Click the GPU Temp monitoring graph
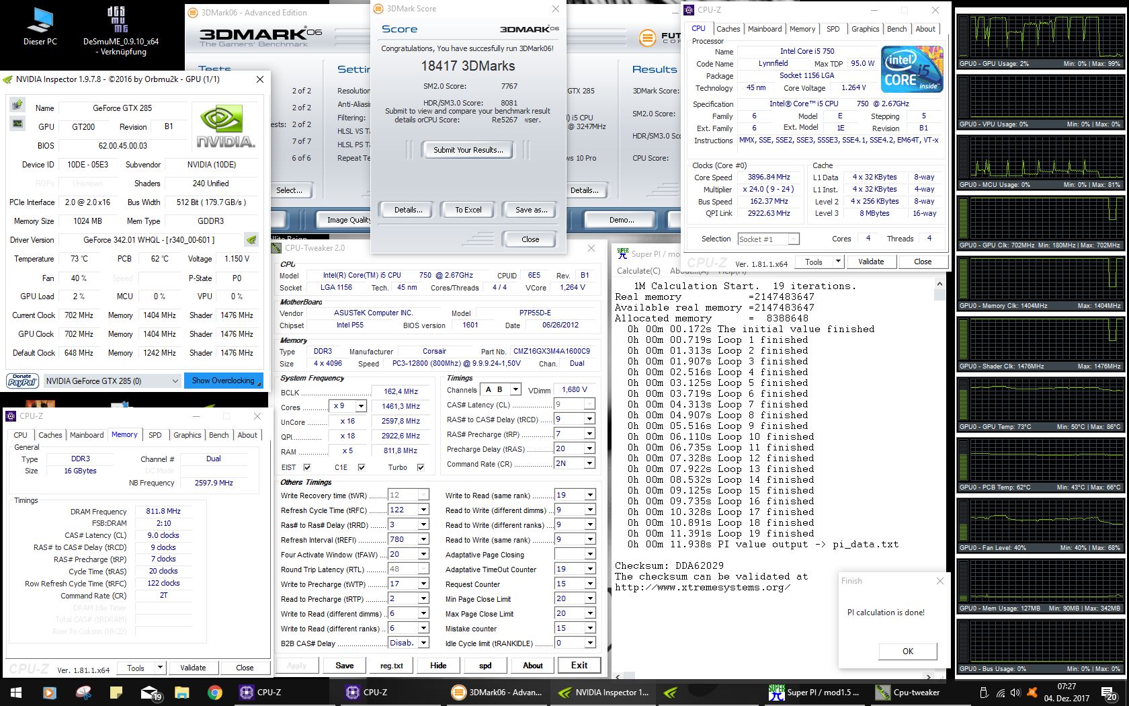Viewport: 1129px width, 706px height. point(1041,404)
